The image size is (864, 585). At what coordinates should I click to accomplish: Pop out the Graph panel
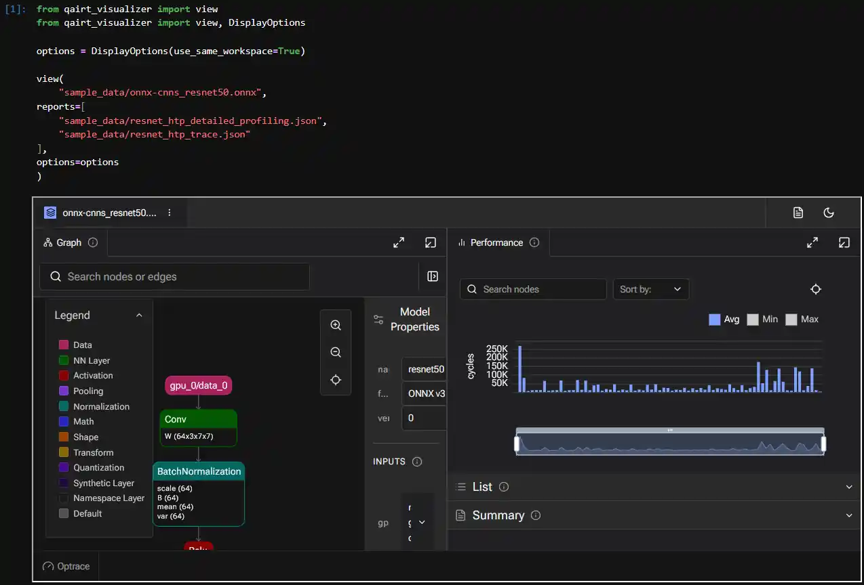click(431, 242)
